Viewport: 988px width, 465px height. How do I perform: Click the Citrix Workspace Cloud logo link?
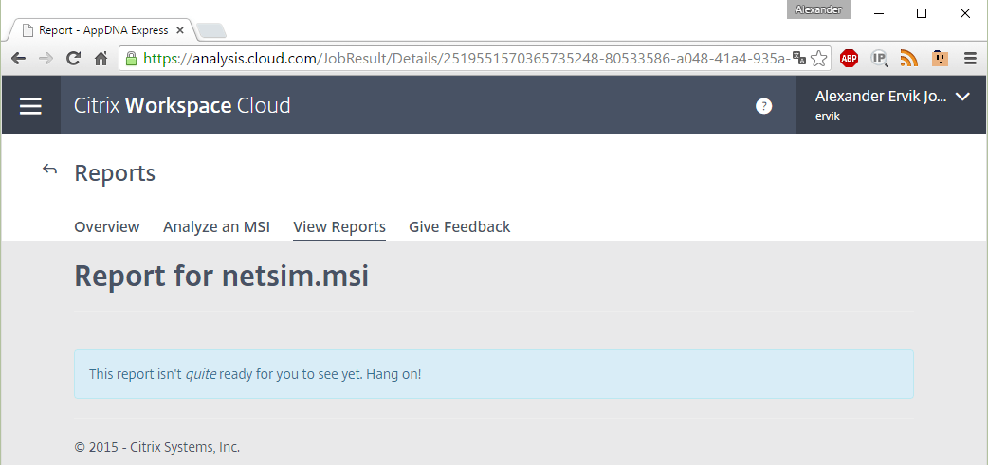click(x=182, y=105)
